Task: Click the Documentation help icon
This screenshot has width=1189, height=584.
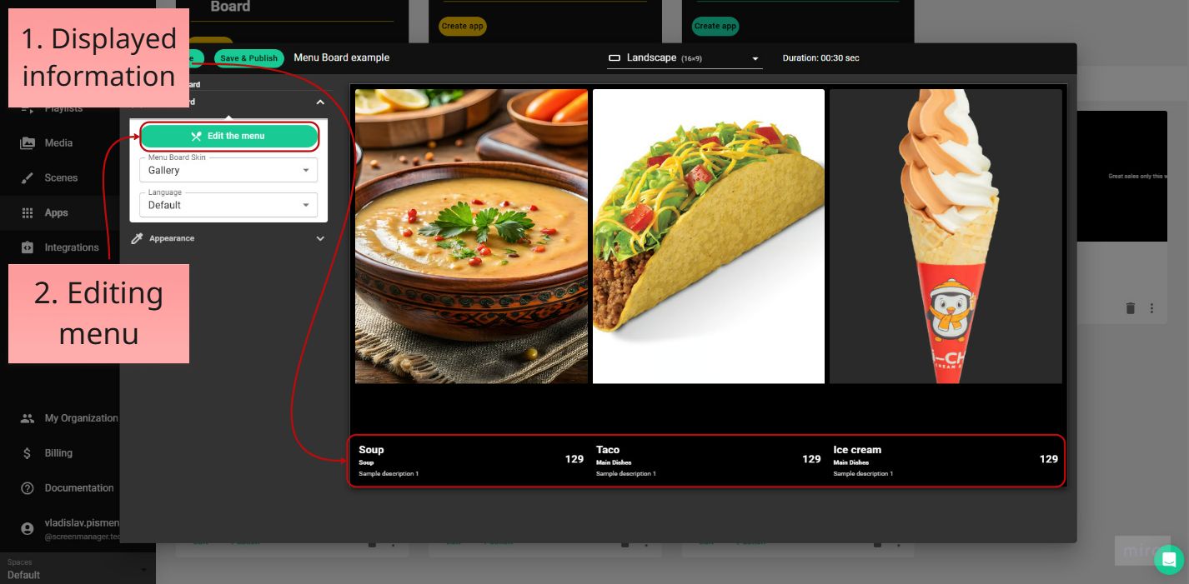Action: pyautogui.click(x=28, y=488)
